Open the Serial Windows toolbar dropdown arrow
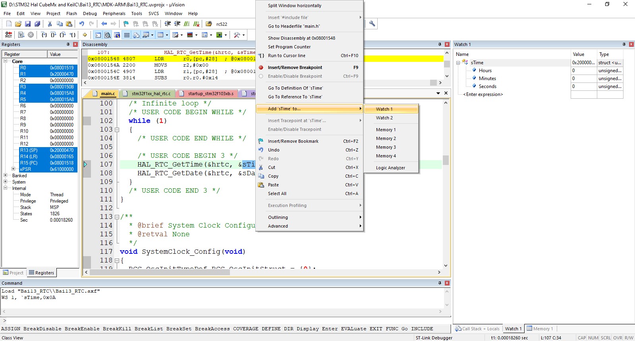The height and width of the screenshot is (341, 635). coord(181,35)
